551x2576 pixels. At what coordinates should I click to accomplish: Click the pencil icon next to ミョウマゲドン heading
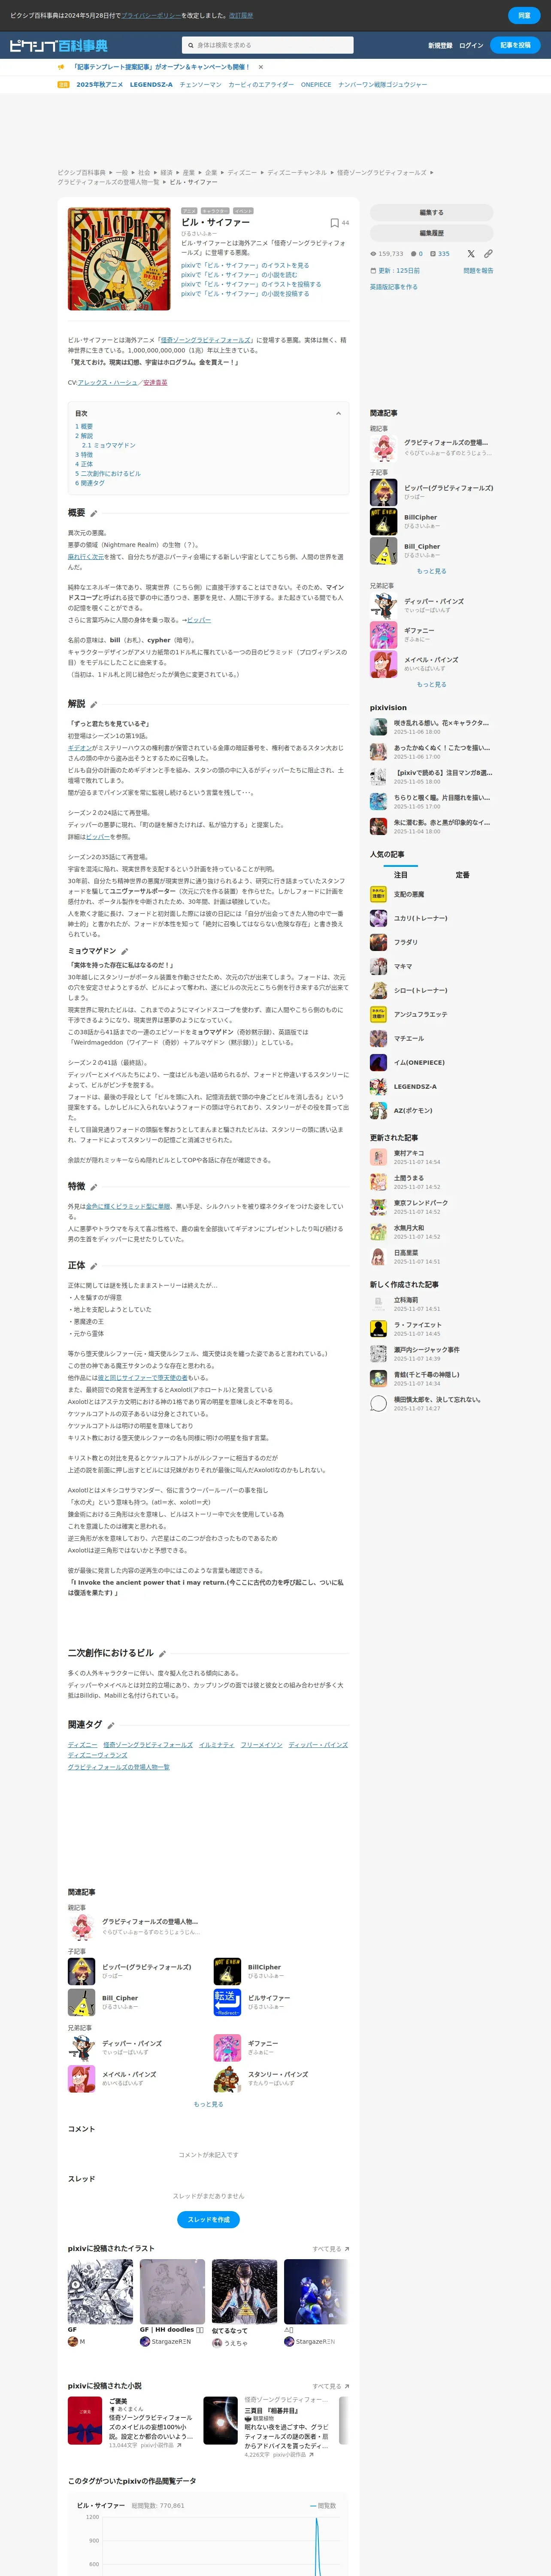click(x=125, y=951)
